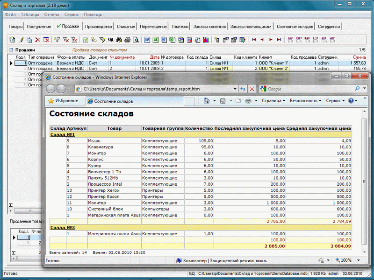Image resolution: width=374 pixels, height=280 pixels.
Task: Open the Отчеты menu
Action: point(51,14)
